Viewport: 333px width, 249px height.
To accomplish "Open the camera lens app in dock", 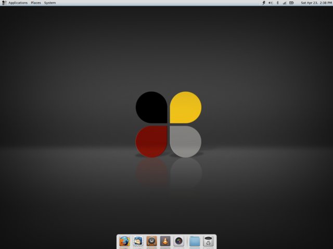I will click(x=179, y=241).
